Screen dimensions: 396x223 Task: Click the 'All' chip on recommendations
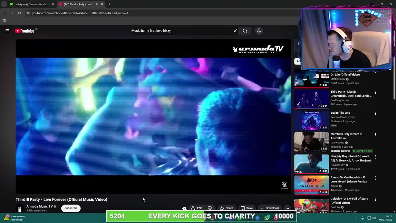pos(298,61)
